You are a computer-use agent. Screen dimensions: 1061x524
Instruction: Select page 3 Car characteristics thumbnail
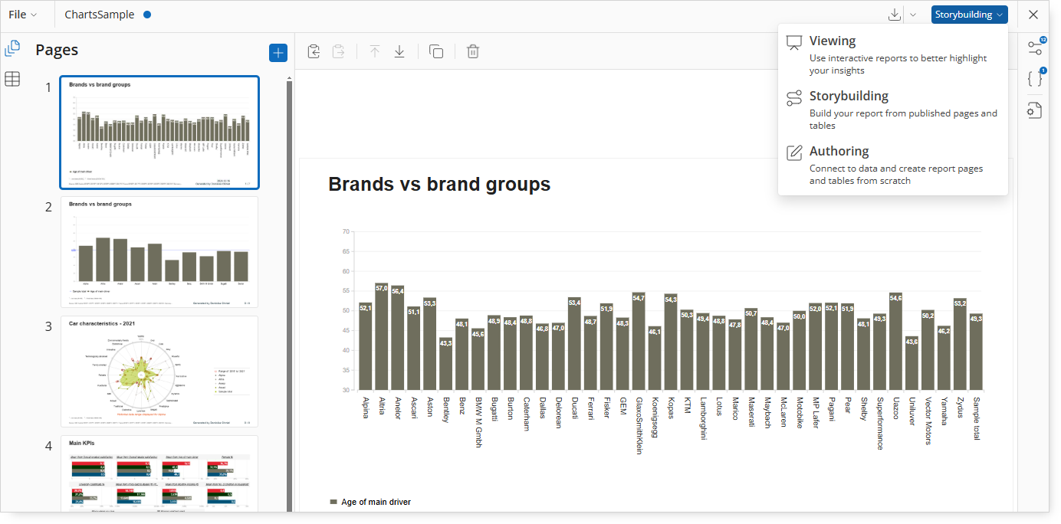tap(159, 372)
